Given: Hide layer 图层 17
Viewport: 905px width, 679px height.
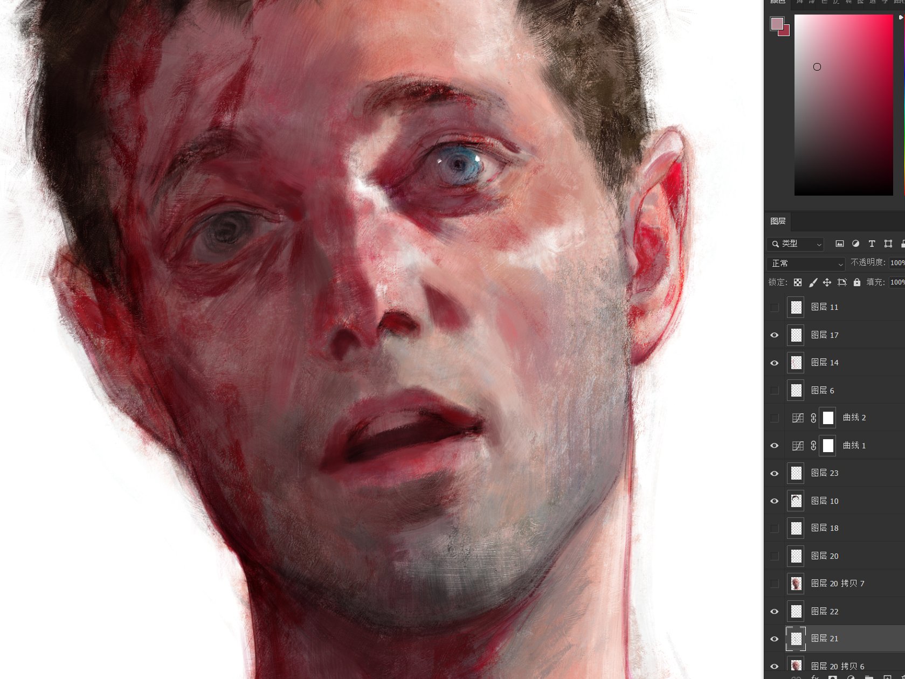Looking at the screenshot, I should (775, 335).
